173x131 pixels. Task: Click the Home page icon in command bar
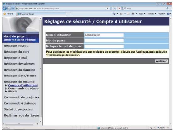click(x=114, y=14)
